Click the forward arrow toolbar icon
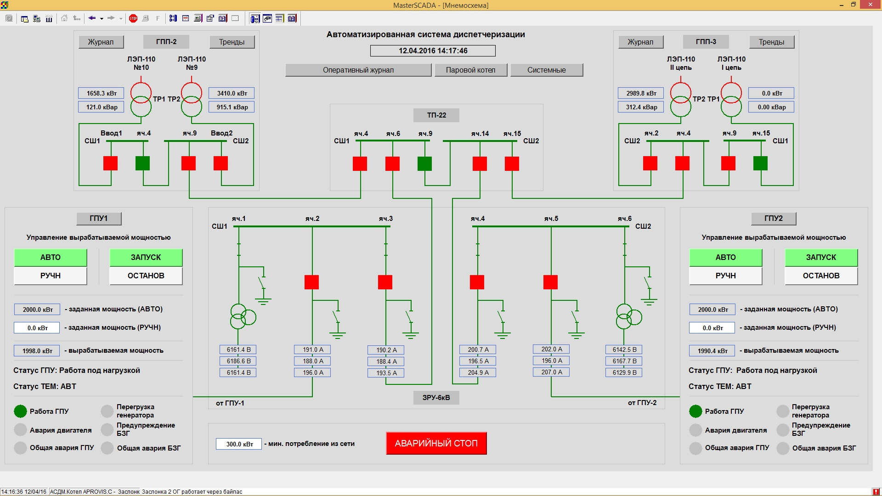This screenshot has width=882, height=496. tap(111, 18)
